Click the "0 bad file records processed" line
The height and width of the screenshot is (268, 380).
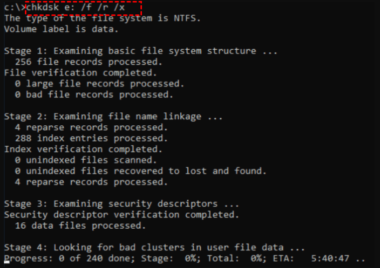click(94, 94)
